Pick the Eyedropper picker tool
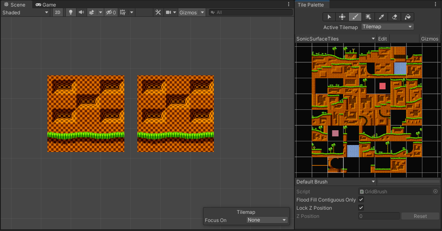 coord(381,17)
